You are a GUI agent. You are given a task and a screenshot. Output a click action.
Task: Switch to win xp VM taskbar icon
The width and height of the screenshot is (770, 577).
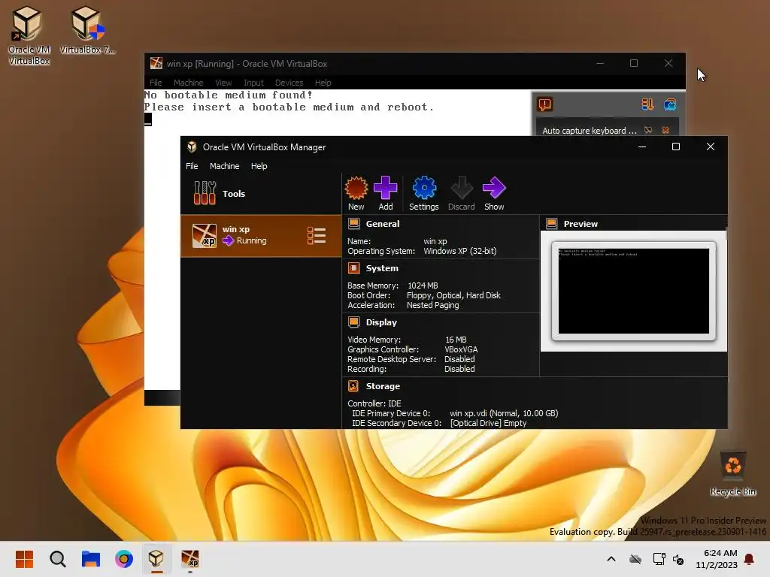pos(190,559)
